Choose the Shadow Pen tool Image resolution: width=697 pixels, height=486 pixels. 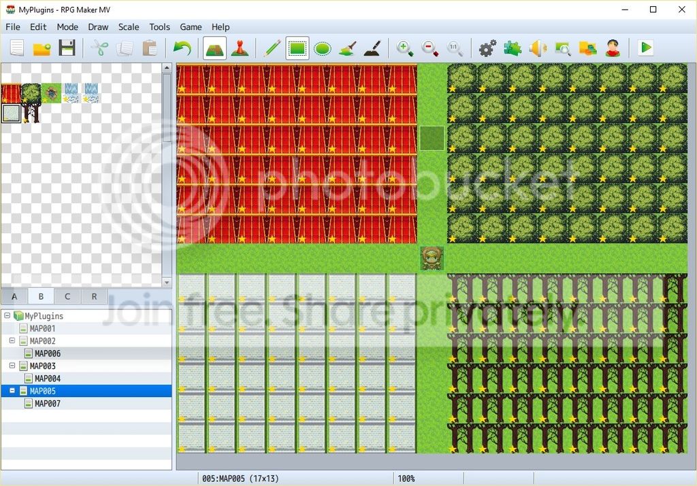[x=372, y=48]
